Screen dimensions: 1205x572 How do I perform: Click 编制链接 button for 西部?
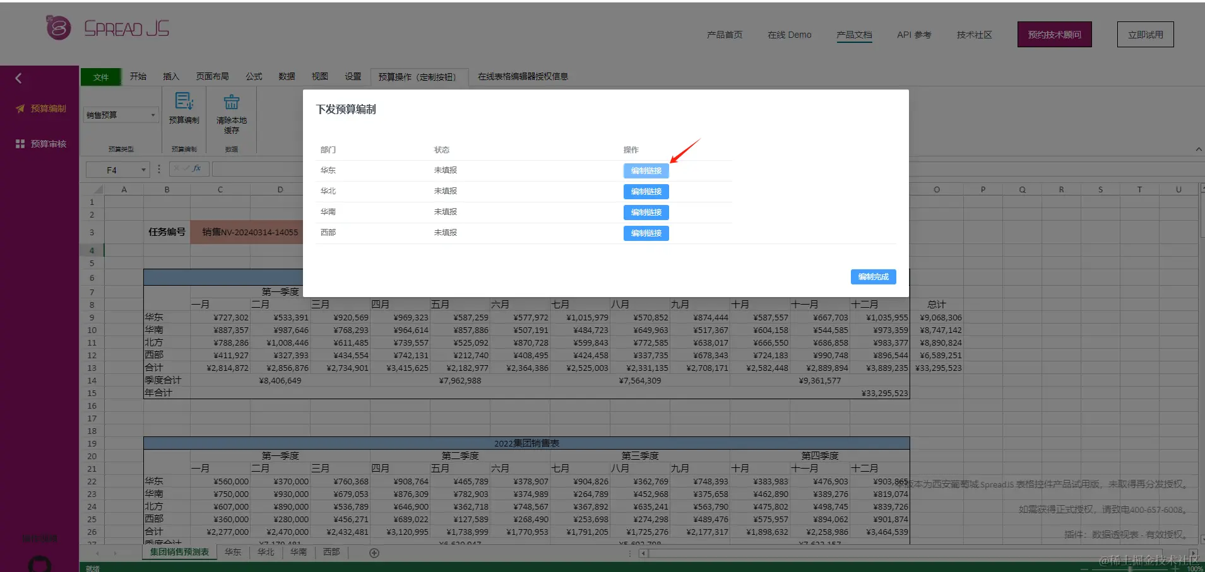(x=646, y=233)
